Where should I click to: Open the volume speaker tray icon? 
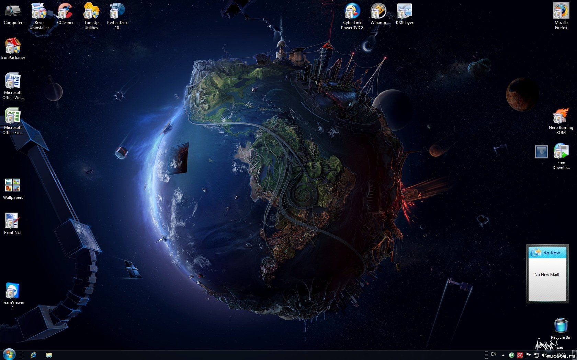[x=544, y=355]
